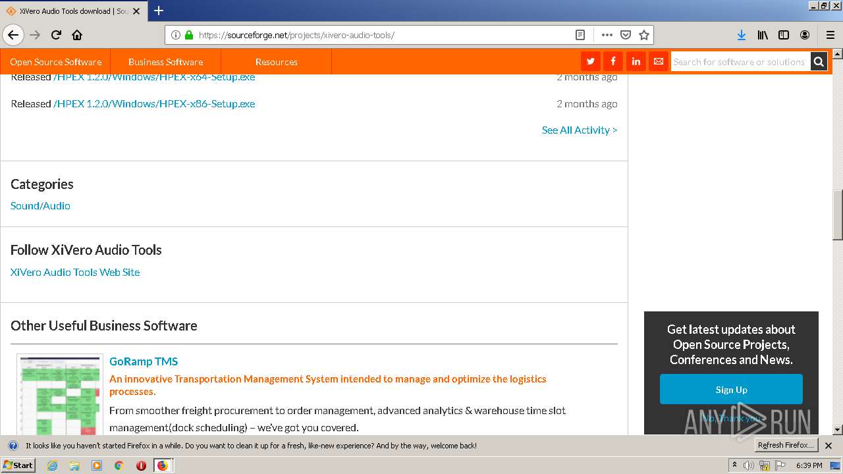Launch Internet Explorer from the taskbar

pyautogui.click(x=53, y=465)
